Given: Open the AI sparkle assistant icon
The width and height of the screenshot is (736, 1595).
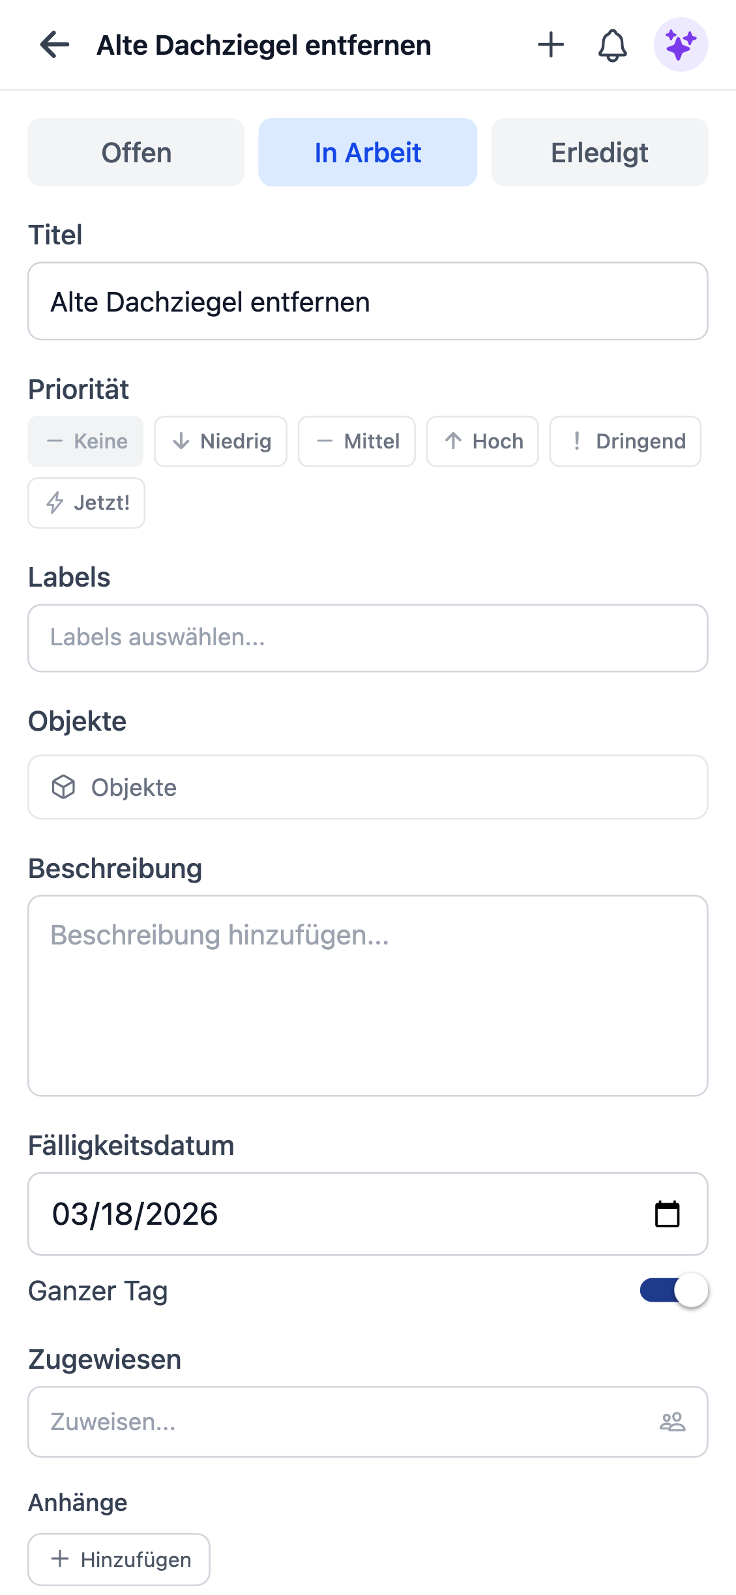Looking at the screenshot, I should [681, 45].
